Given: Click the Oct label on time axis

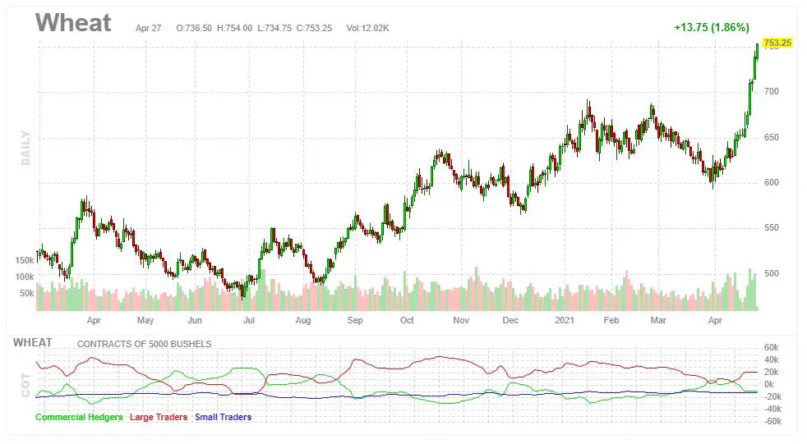Looking at the screenshot, I should click(407, 321).
